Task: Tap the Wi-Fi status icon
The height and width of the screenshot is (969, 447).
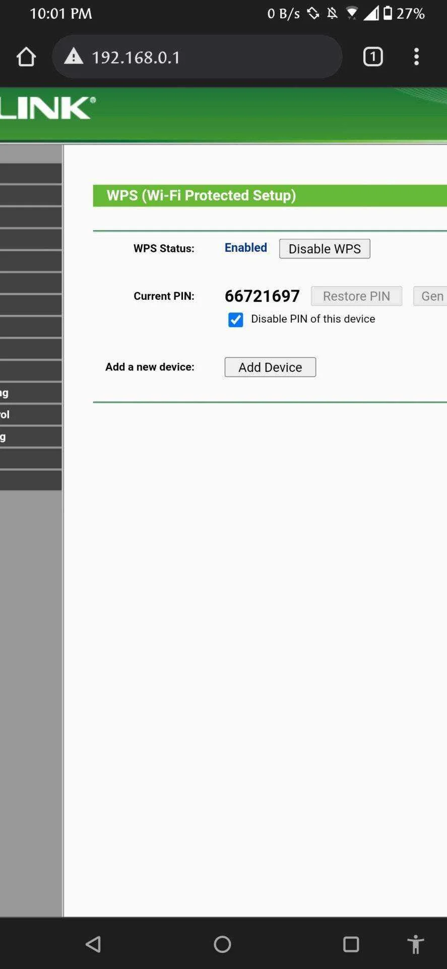Action: 352,14
